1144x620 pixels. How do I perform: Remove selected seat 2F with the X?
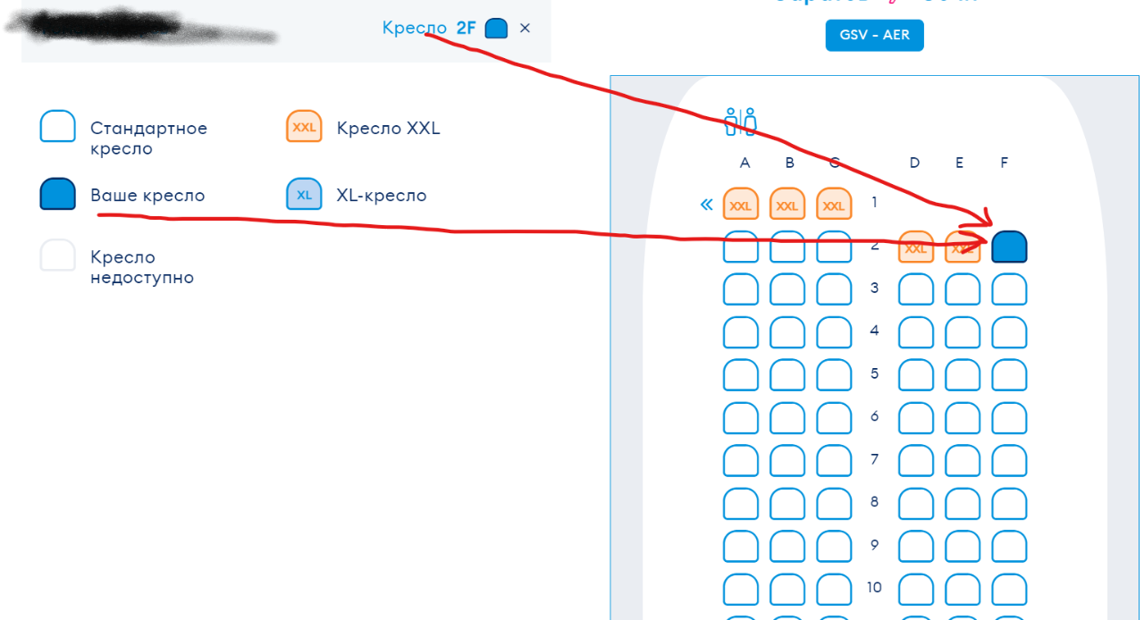pos(525,29)
